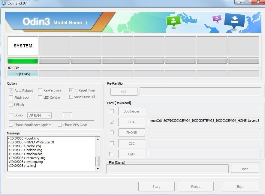
Task: Click the SYSTEM status box
Action: (x=23, y=46)
